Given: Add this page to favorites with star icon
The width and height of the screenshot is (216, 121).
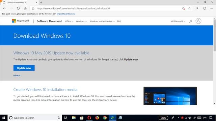Looking at the screenshot, I should (x=189, y=8).
